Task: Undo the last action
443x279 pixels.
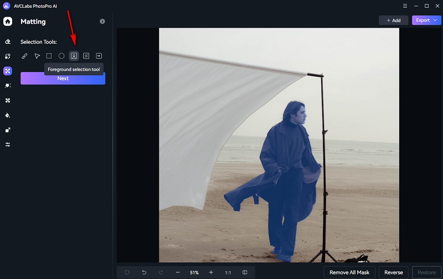Action: tap(144, 272)
